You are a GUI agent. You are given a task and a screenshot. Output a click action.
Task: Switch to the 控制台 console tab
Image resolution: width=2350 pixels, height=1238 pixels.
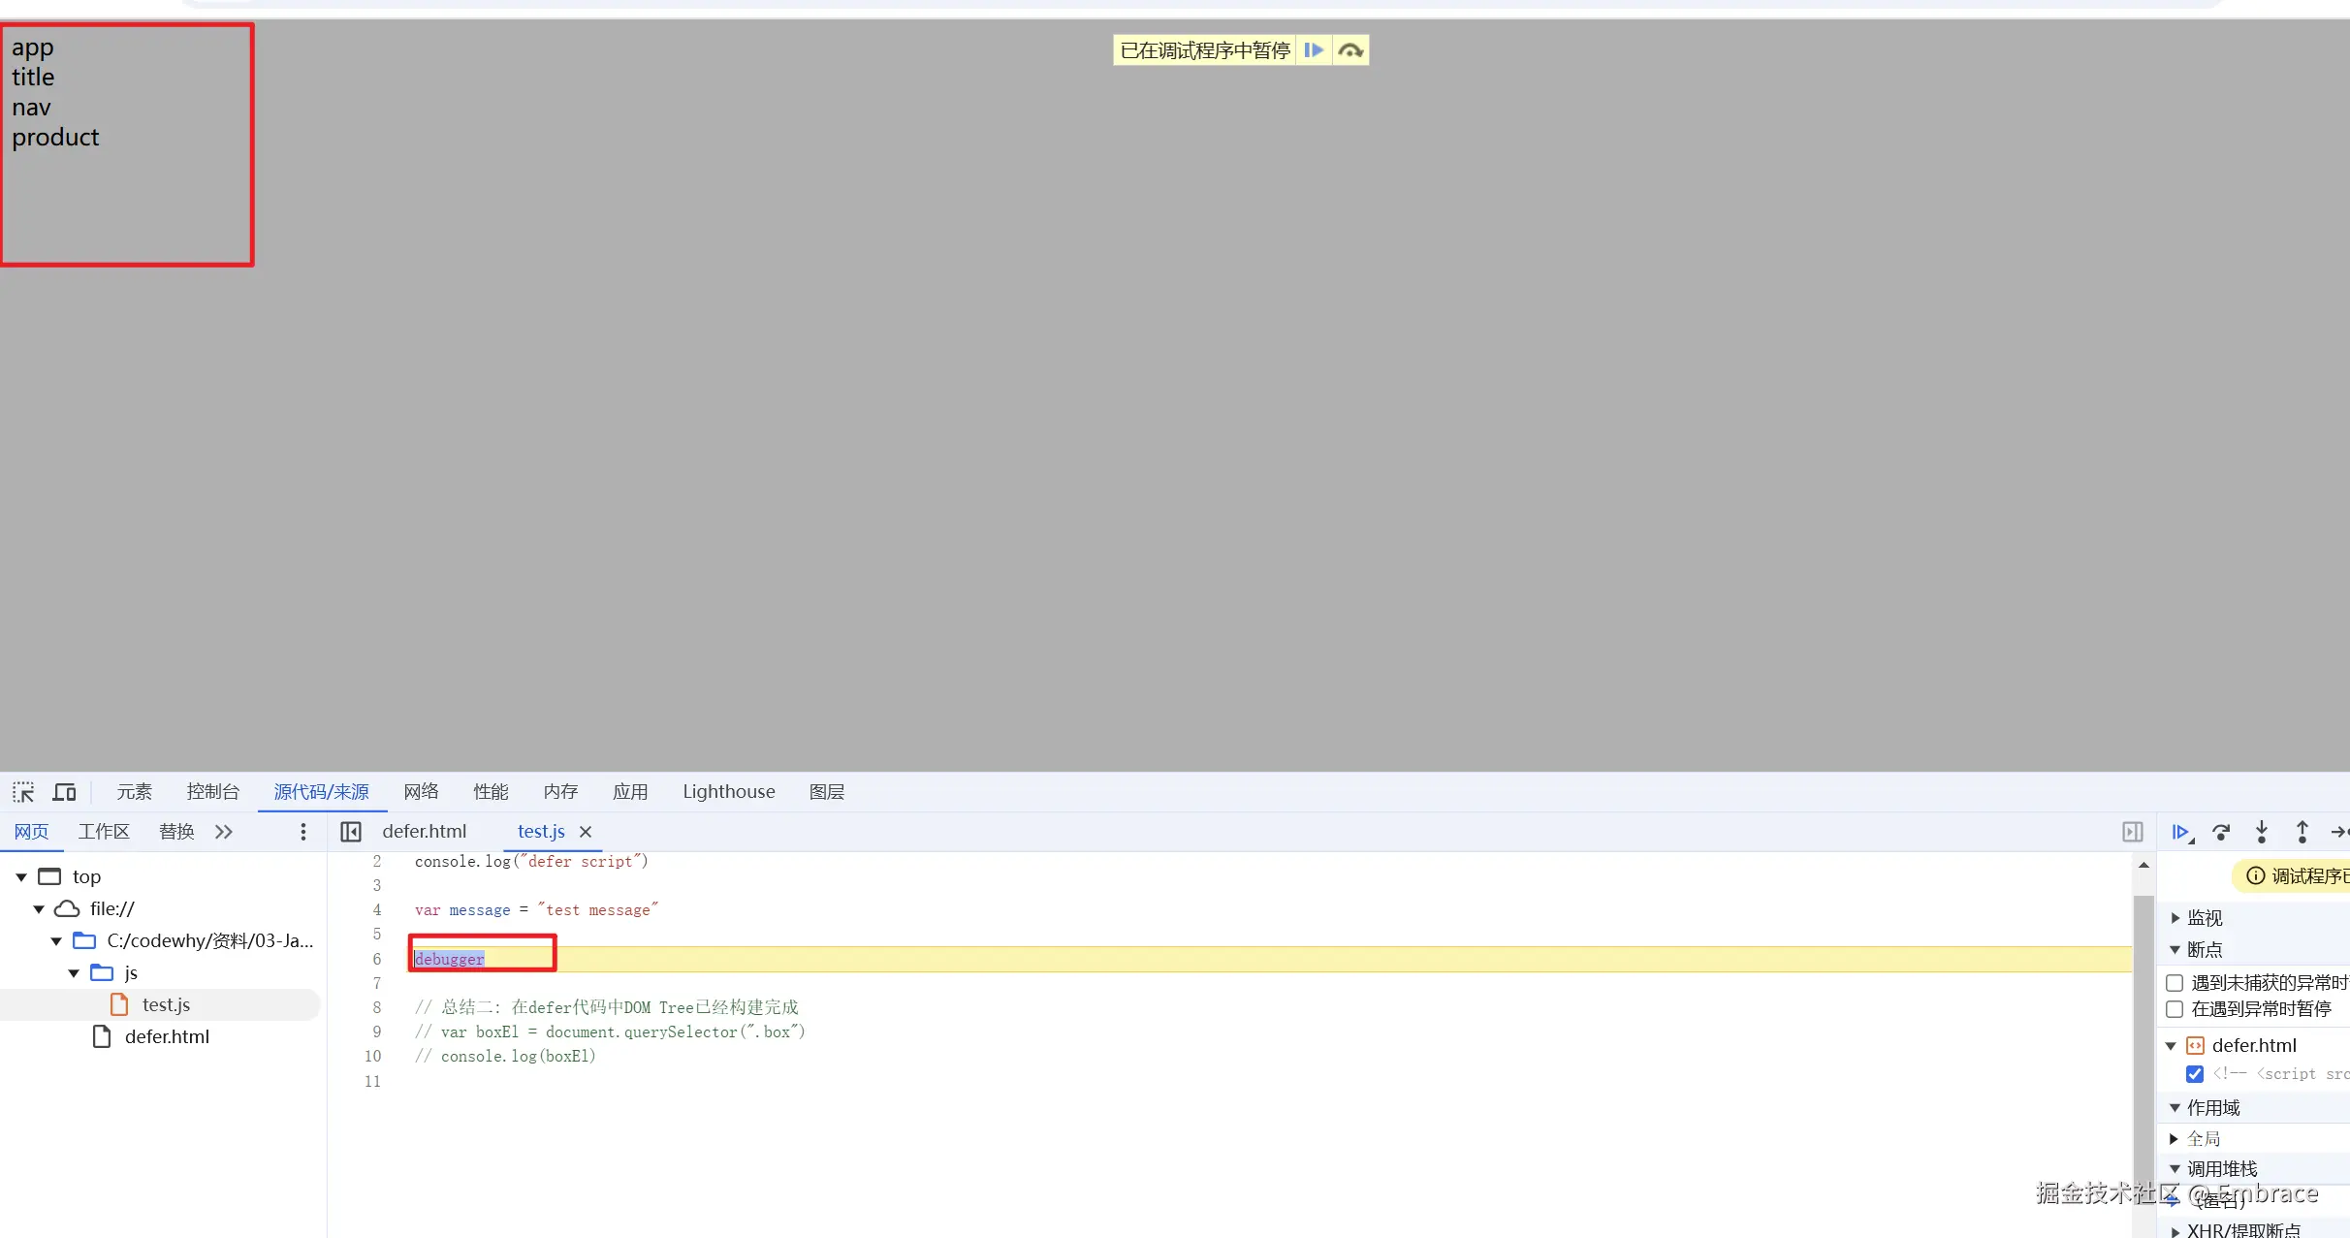point(212,792)
